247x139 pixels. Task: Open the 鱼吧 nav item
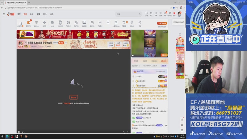pos(52,14)
